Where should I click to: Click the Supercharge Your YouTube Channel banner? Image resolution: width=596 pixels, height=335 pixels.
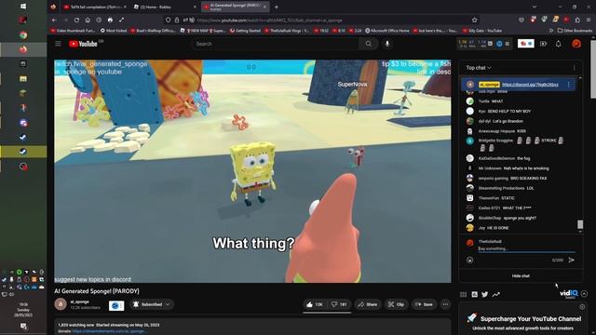(524, 318)
